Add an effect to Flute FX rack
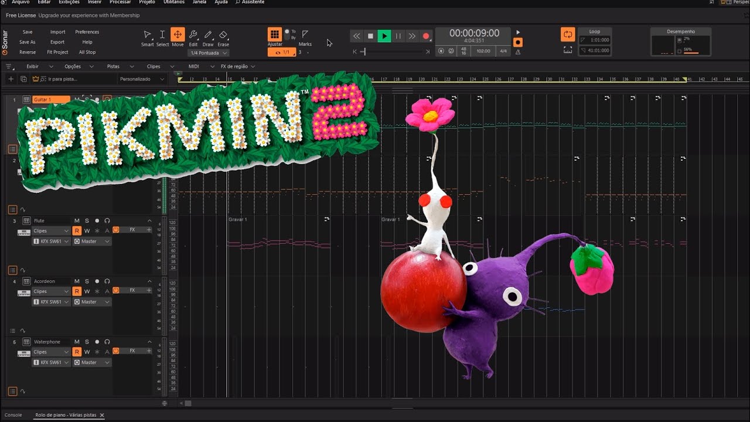Screen dimensions: 750x422 tap(149, 230)
